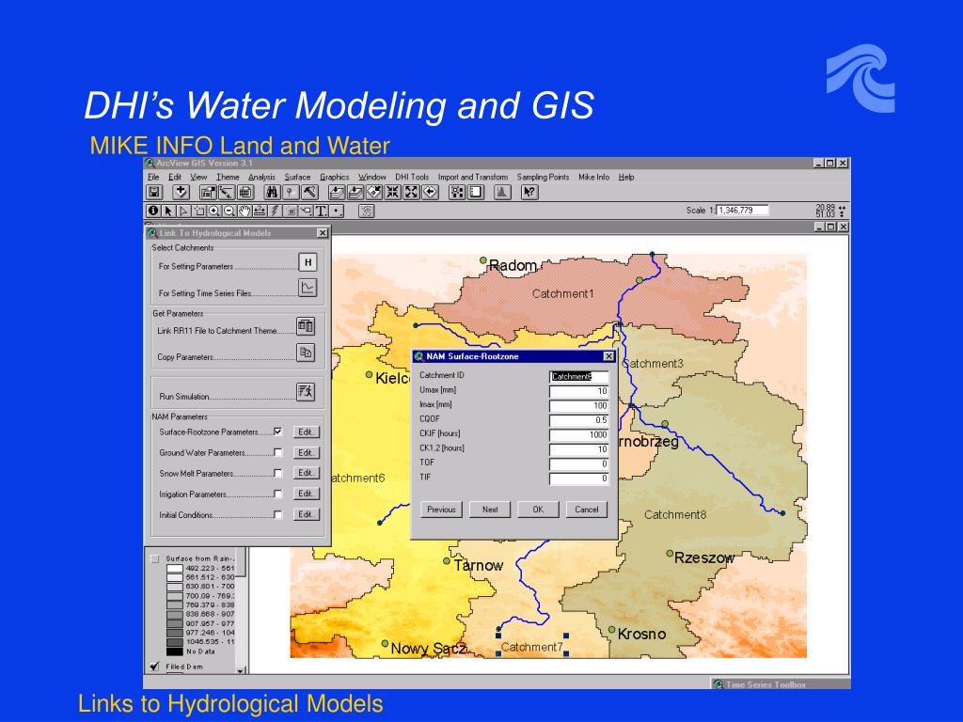Select the Measure ruler tool
The width and height of the screenshot is (963, 722).
tap(260, 211)
